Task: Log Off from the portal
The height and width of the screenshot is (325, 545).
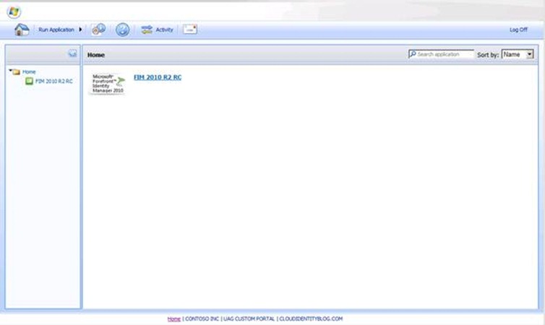Action: [x=518, y=30]
